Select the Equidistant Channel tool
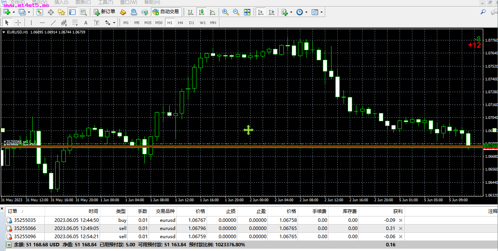The width and height of the screenshot is (498, 251). tap(64, 23)
